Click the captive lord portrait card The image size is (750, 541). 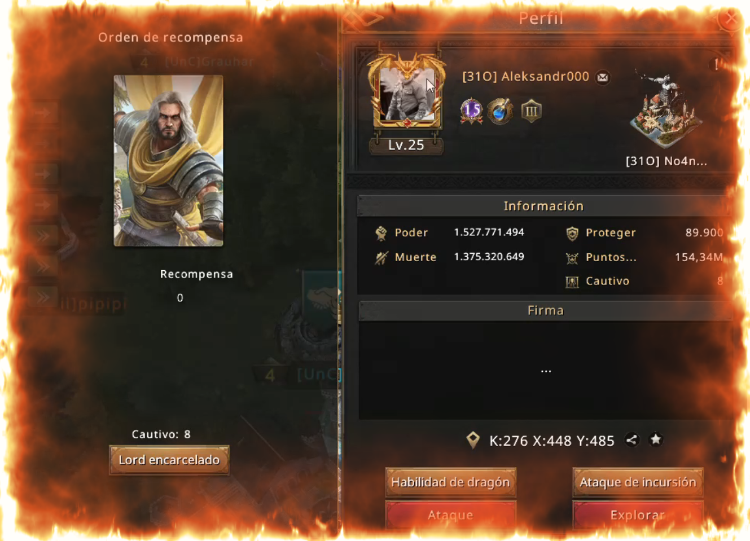pos(168,161)
